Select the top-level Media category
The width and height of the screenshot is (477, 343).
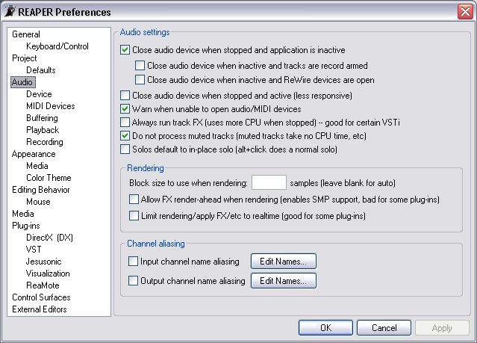point(23,214)
